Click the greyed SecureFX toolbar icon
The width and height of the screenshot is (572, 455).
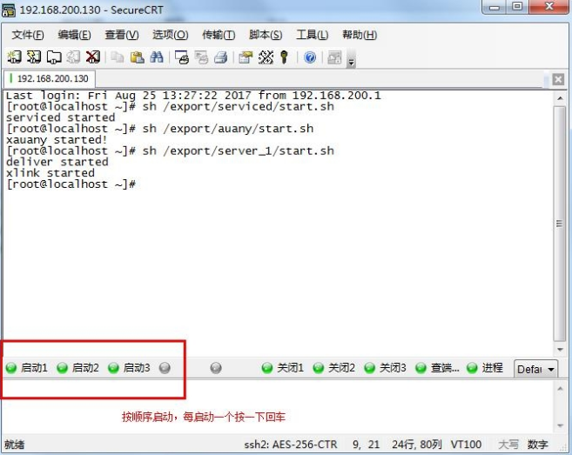click(x=334, y=57)
